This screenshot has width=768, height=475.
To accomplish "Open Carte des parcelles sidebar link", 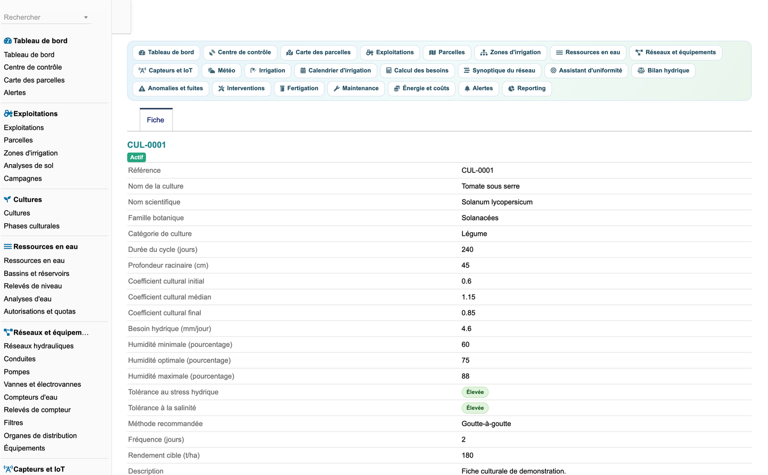I will (x=34, y=80).
